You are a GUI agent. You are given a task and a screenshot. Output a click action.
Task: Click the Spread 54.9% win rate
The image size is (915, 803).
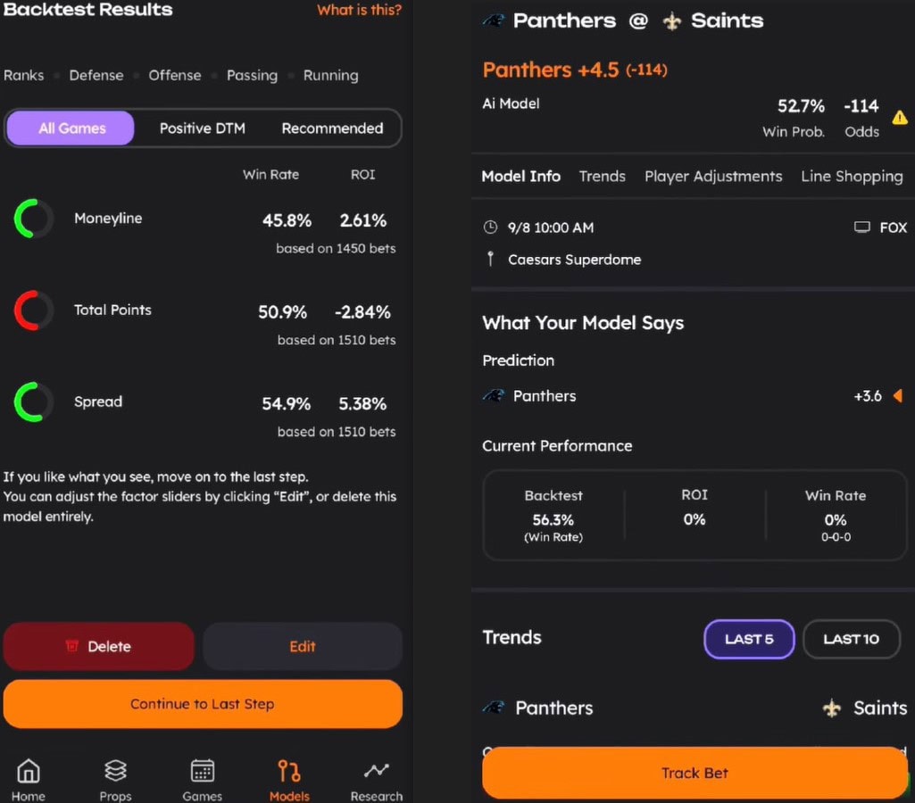286,403
